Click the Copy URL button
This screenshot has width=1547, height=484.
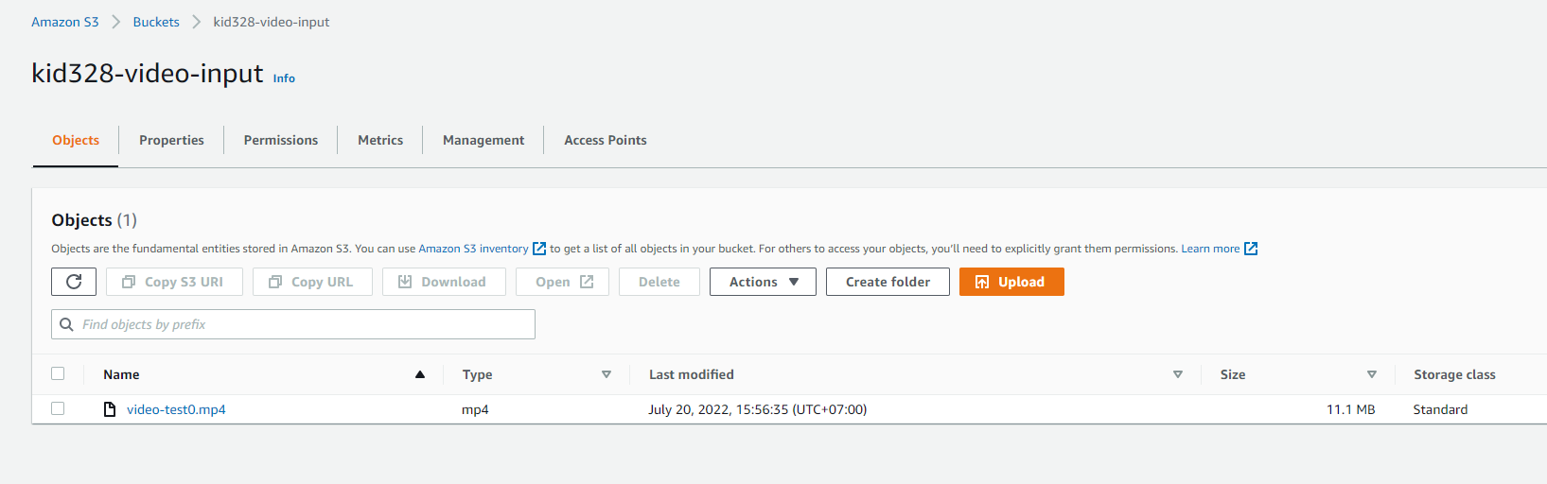pyautogui.click(x=311, y=282)
